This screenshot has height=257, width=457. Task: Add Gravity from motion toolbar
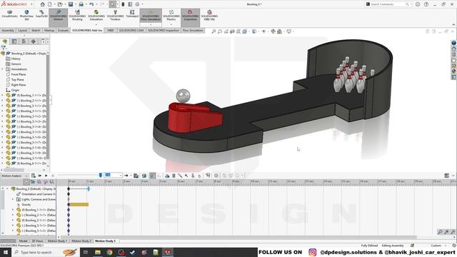[x=199, y=176]
